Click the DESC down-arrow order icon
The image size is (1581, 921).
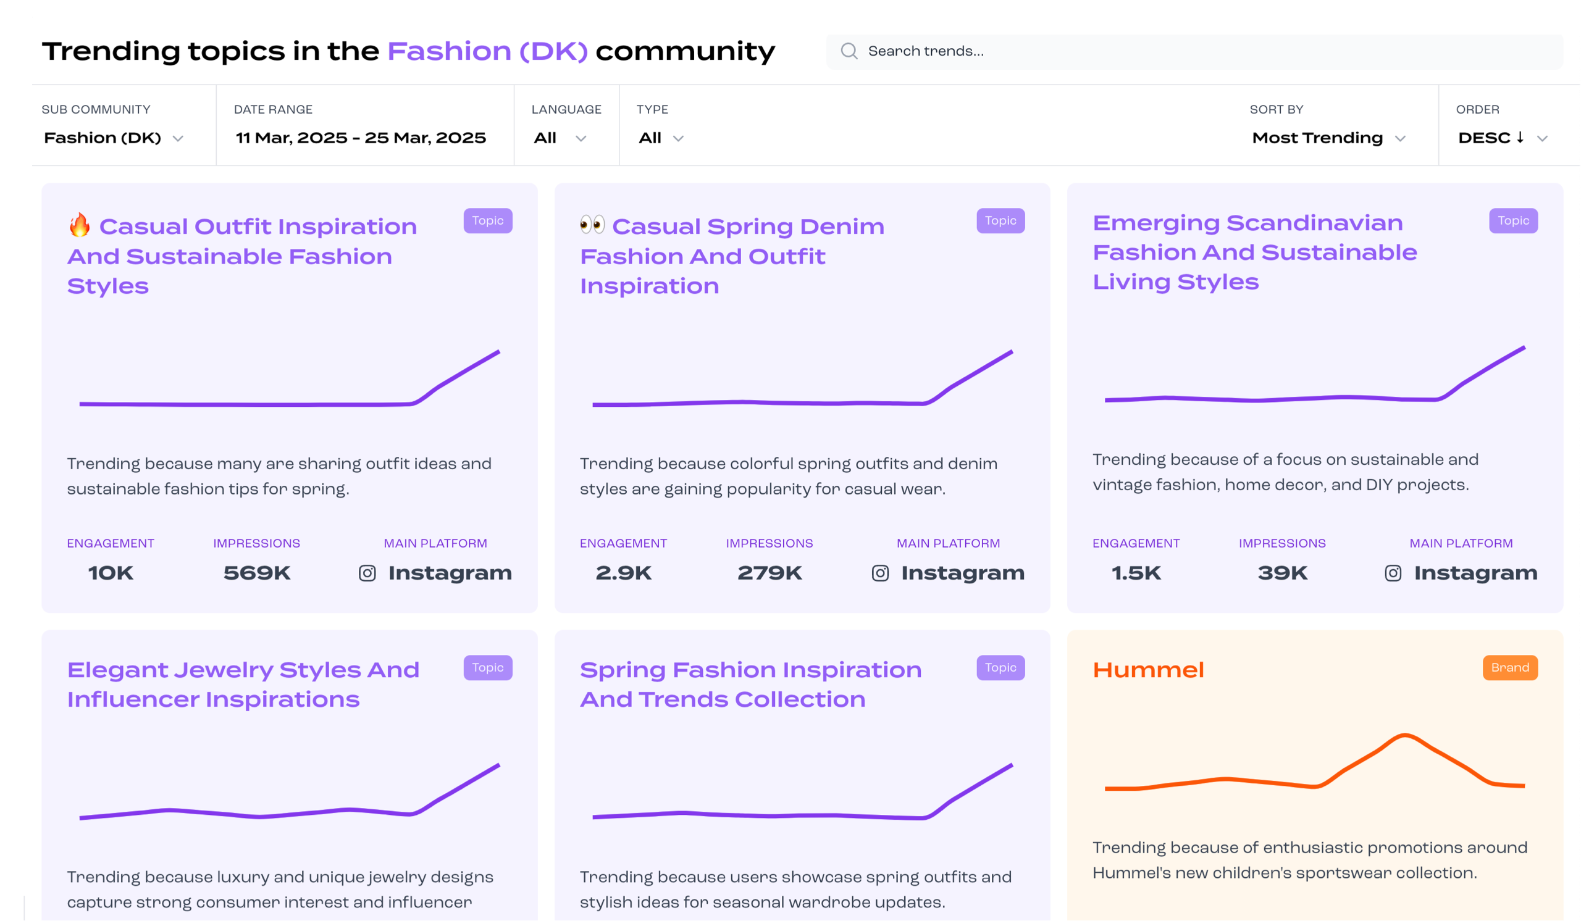tap(1520, 137)
